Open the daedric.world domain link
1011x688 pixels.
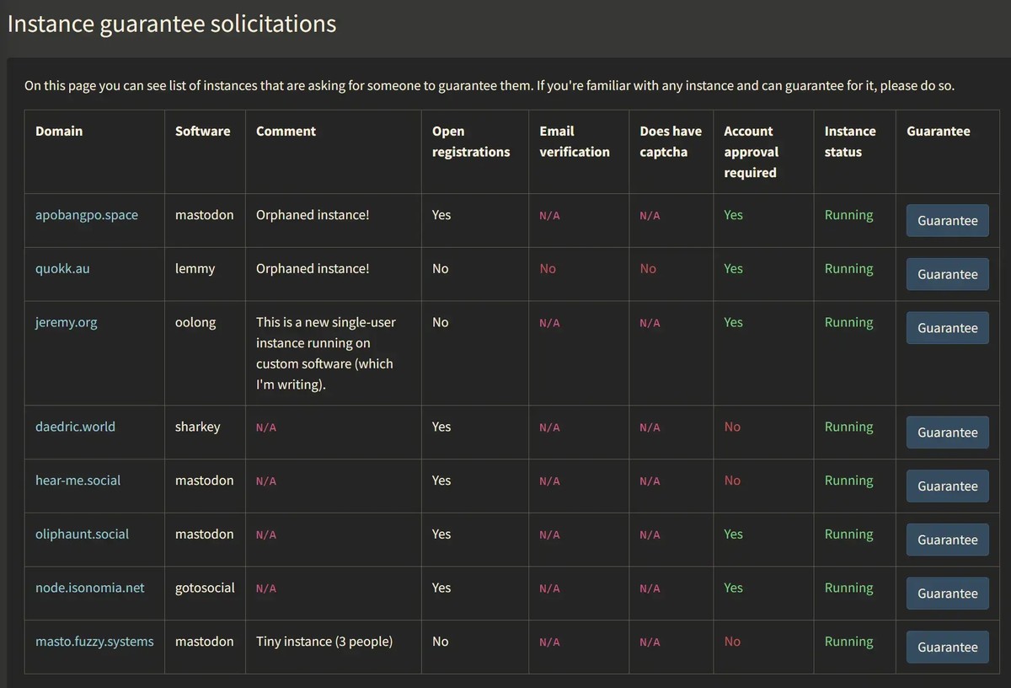(75, 427)
